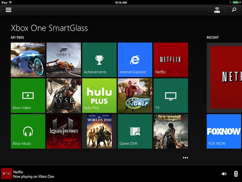242x182 pixels.
Task: Open the Hulu Plus tile
Action: click(x=99, y=96)
